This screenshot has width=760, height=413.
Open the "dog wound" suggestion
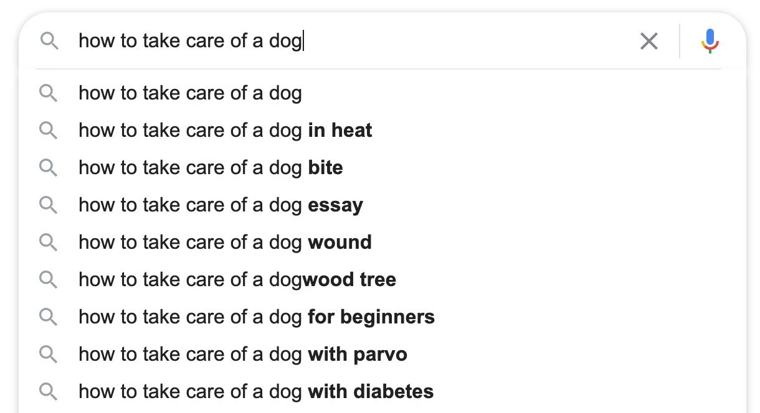225,243
